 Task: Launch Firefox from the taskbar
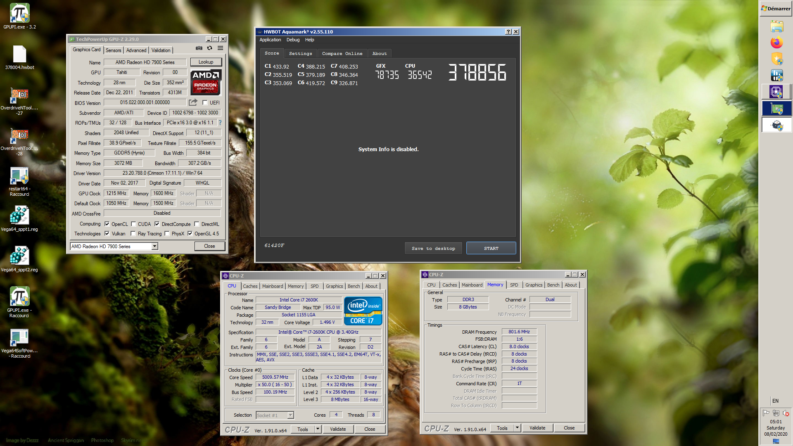click(776, 43)
